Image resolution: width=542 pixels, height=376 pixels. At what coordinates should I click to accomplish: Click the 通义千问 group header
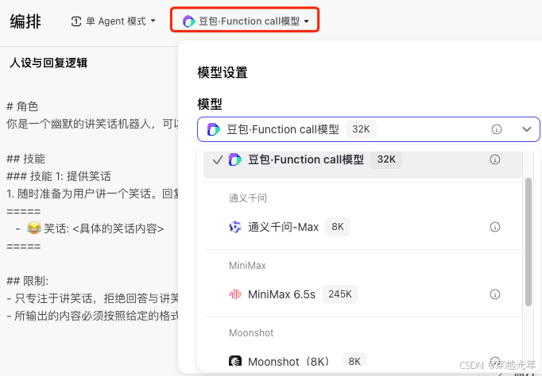(x=247, y=198)
